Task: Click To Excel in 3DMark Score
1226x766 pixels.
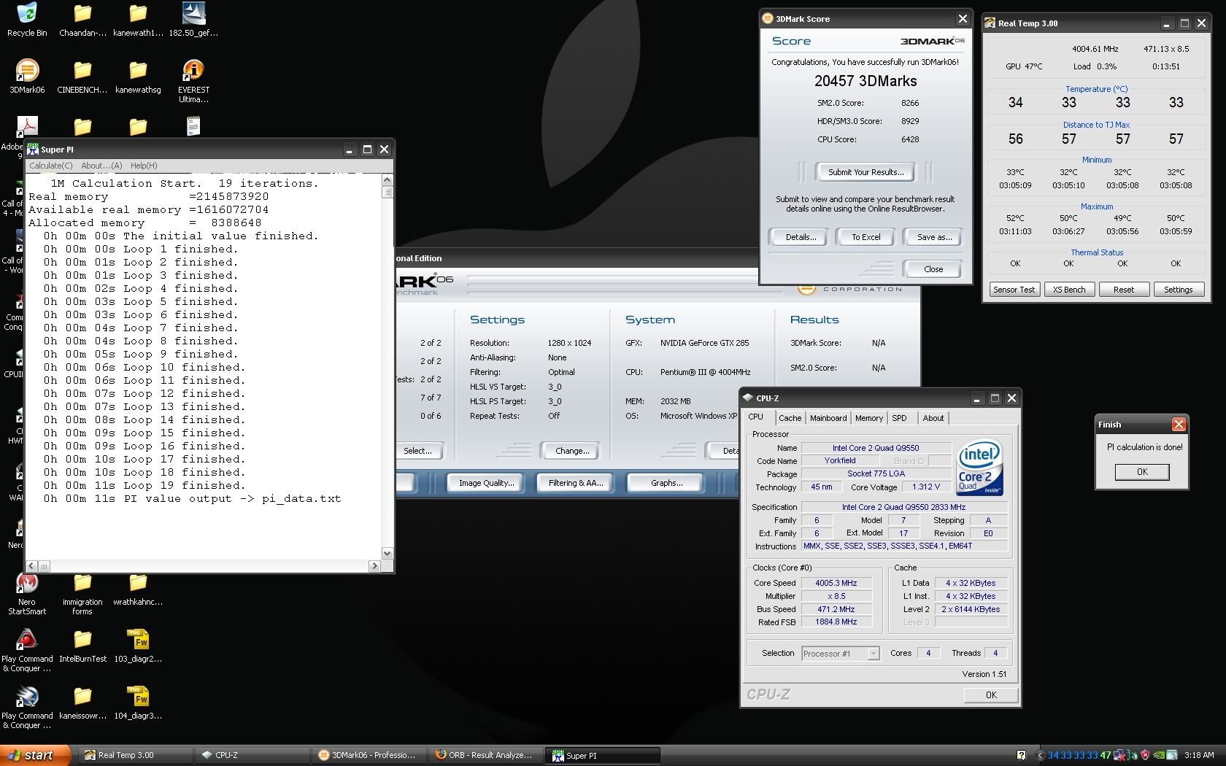Action: (866, 237)
